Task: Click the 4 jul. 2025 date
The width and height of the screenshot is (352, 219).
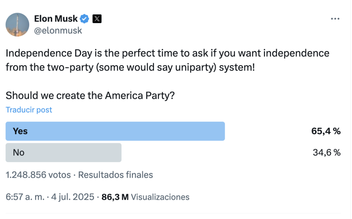Action: coord(73,197)
